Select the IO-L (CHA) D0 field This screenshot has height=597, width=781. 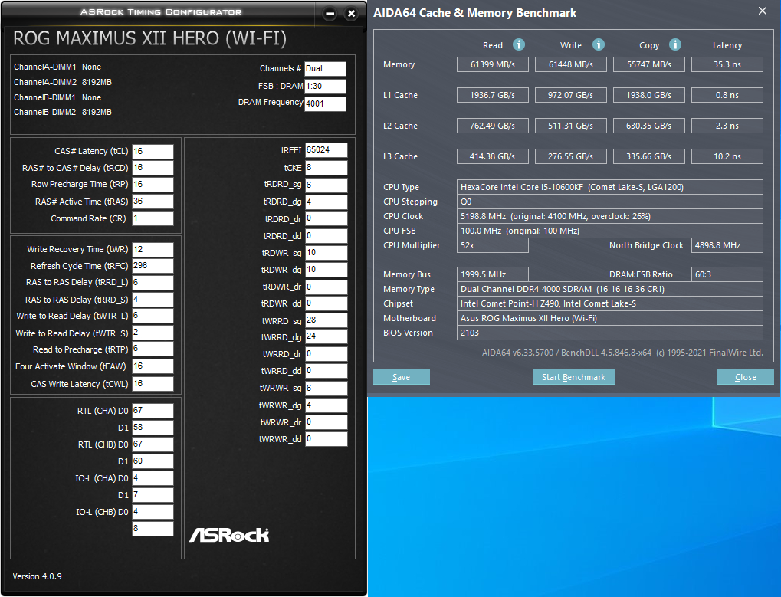point(153,478)
